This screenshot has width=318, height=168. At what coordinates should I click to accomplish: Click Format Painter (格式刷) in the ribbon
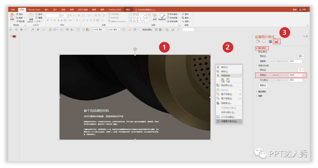pos(21,21)
